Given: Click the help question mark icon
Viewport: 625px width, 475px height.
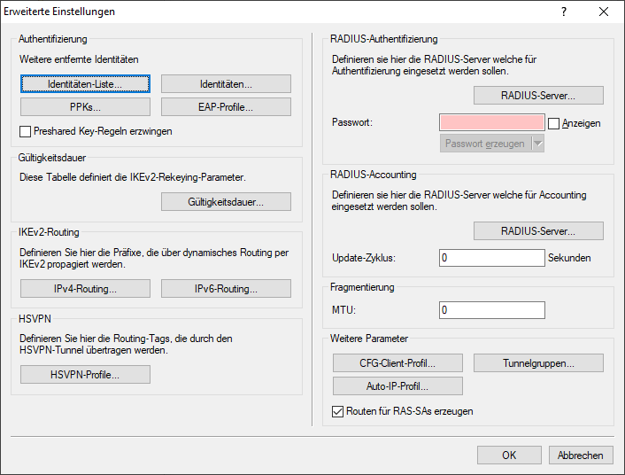Looking at the screenshot, I should [x=564, y=12].
